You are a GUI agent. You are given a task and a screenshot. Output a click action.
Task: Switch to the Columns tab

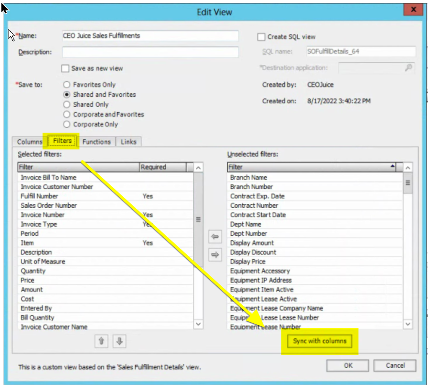point(30,142)
